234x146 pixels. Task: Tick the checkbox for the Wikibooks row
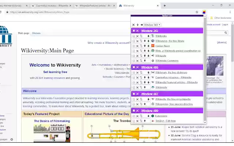tap(134, 36)
